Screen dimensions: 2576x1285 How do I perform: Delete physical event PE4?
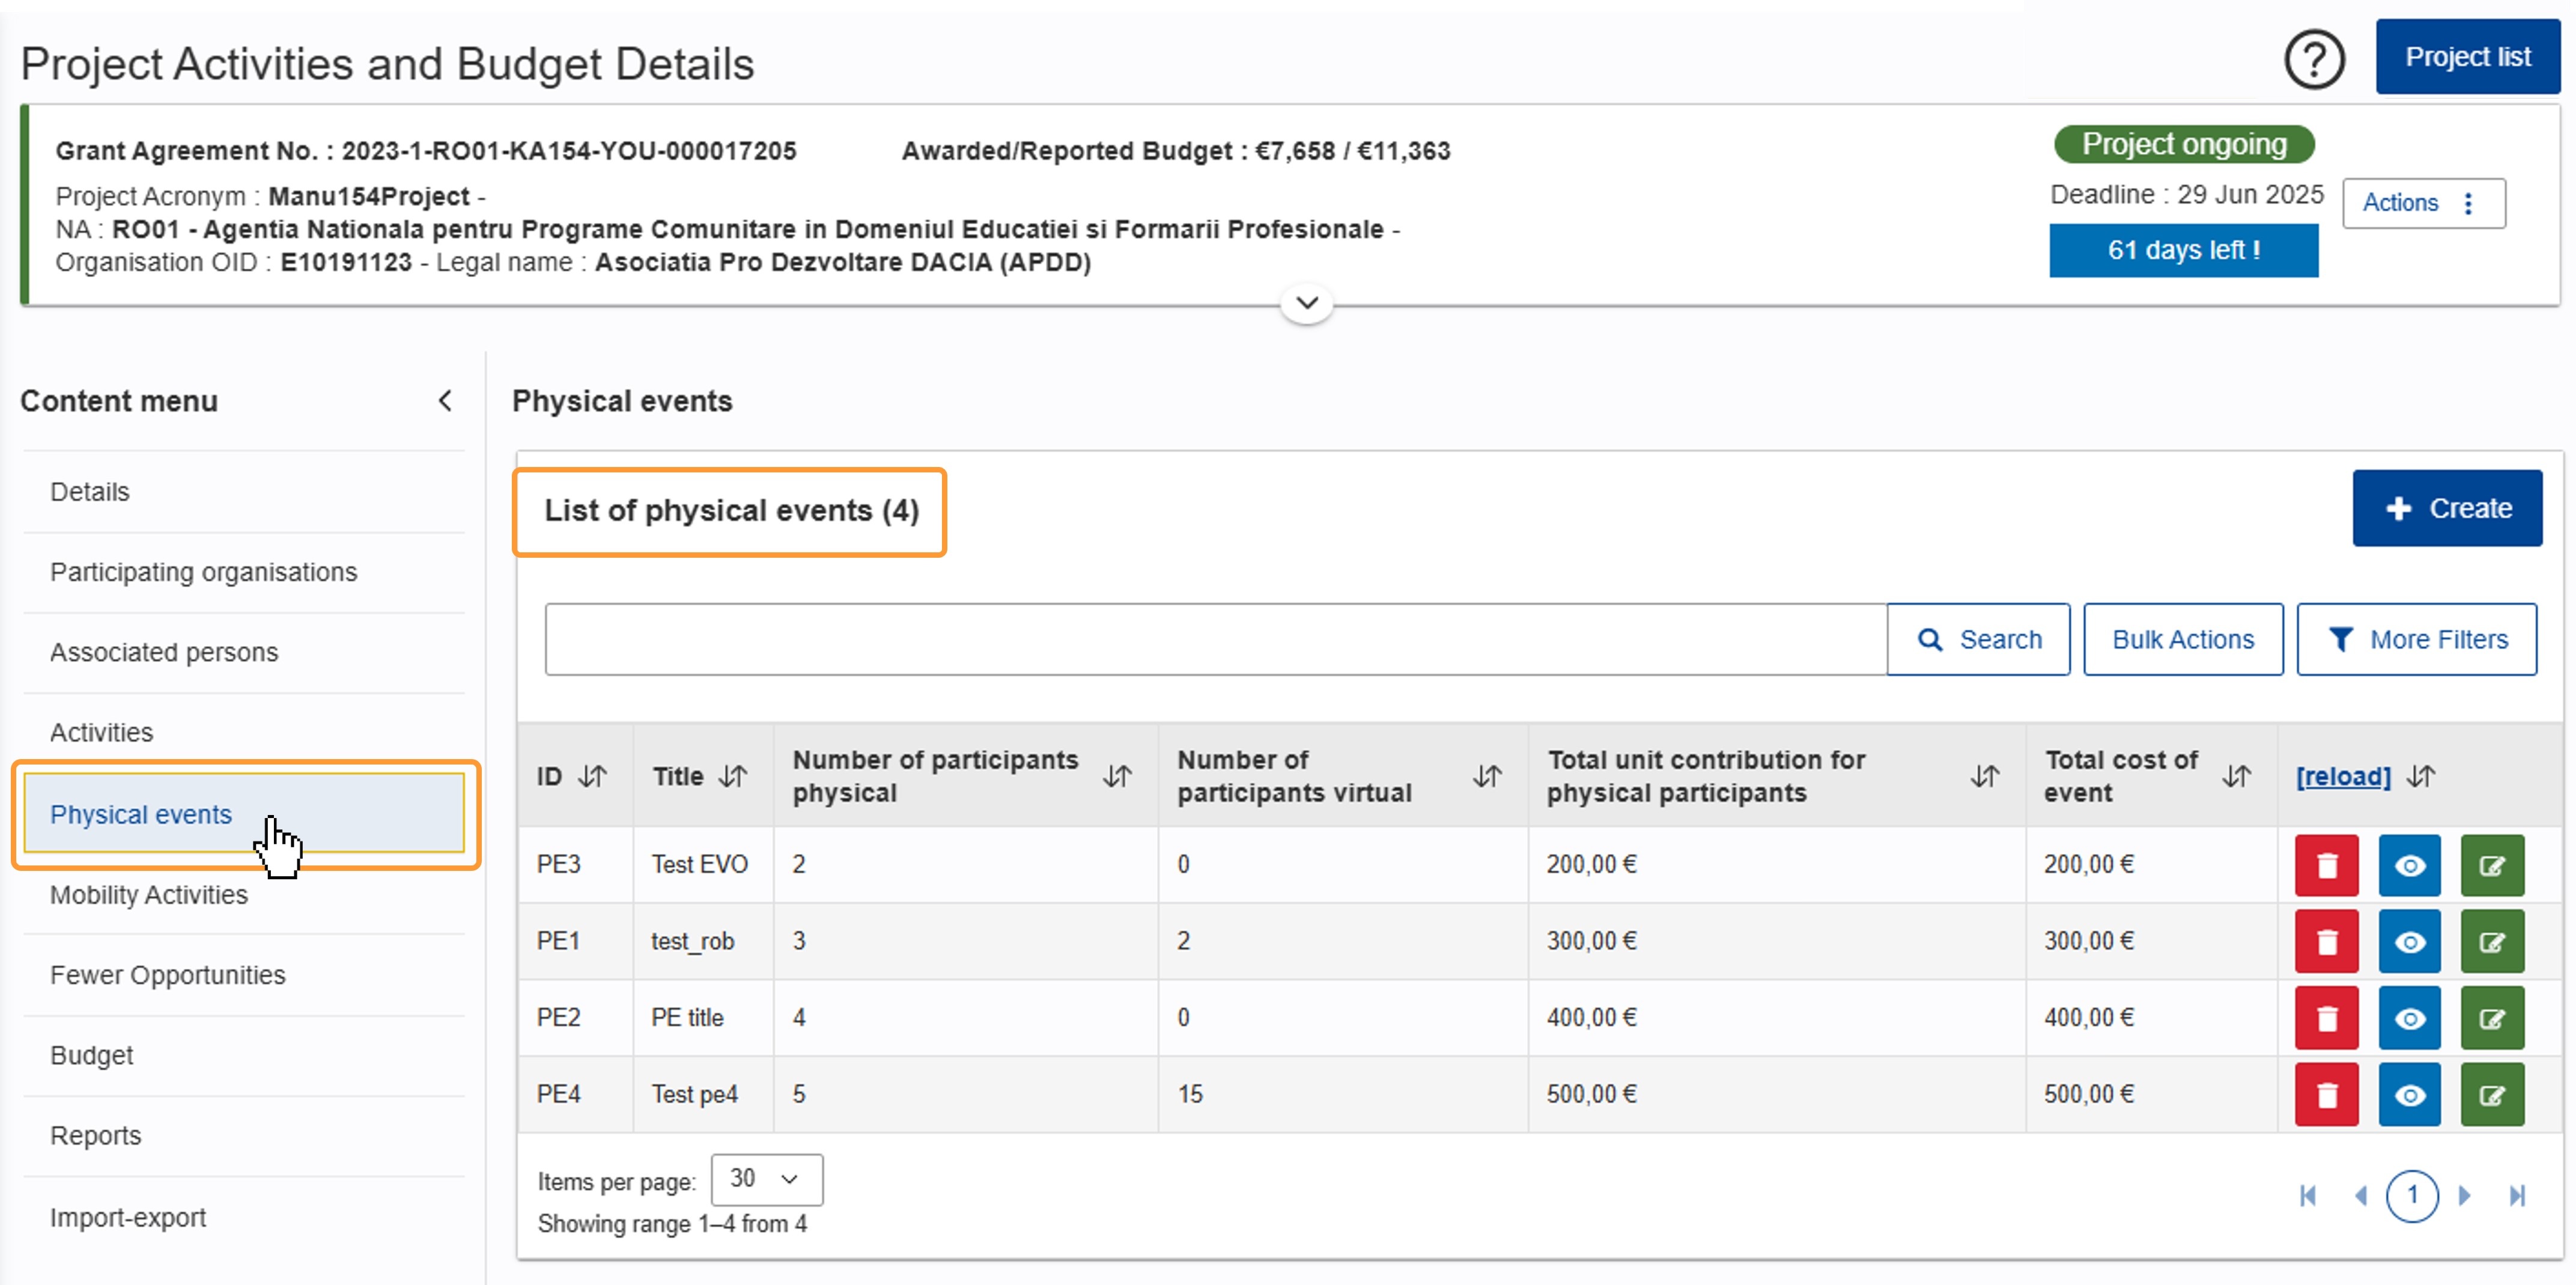pyautogui.click(x=2326, y=1095)
